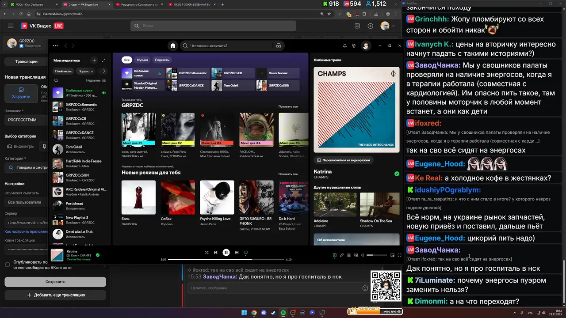Screen dimensions: 566x318
Task: Seek along the Katrina progress bar
Action: tap(226, 260)
